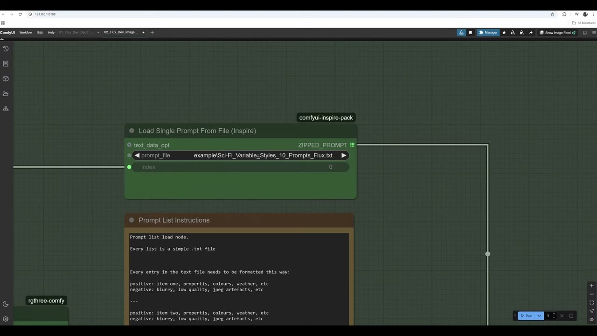The width and height of the screenshot is (597, 336).
Task: Open the templates tree sidebar icon
Action: coord(6,109)
